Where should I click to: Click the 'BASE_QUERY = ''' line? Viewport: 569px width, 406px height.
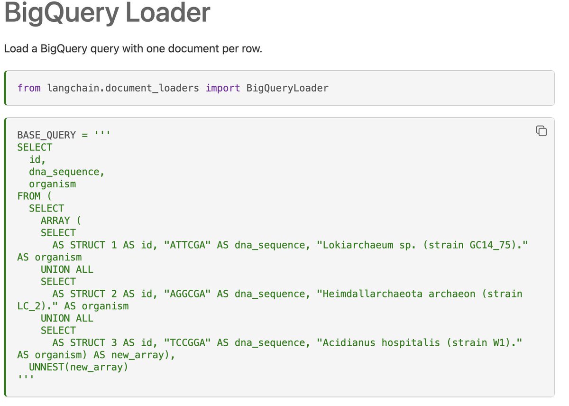pos(64,135)
